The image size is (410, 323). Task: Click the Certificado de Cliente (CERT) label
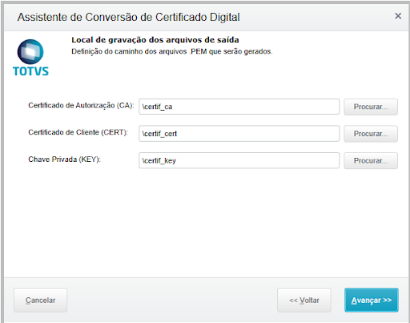78,132
